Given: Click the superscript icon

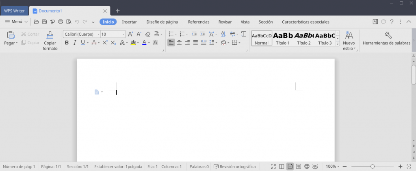Looking at the screenshot, I should pos(105,43).
